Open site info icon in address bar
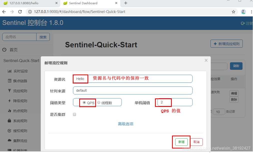Image resolution: width=253 pixels, height=153 pixels. 30,12
